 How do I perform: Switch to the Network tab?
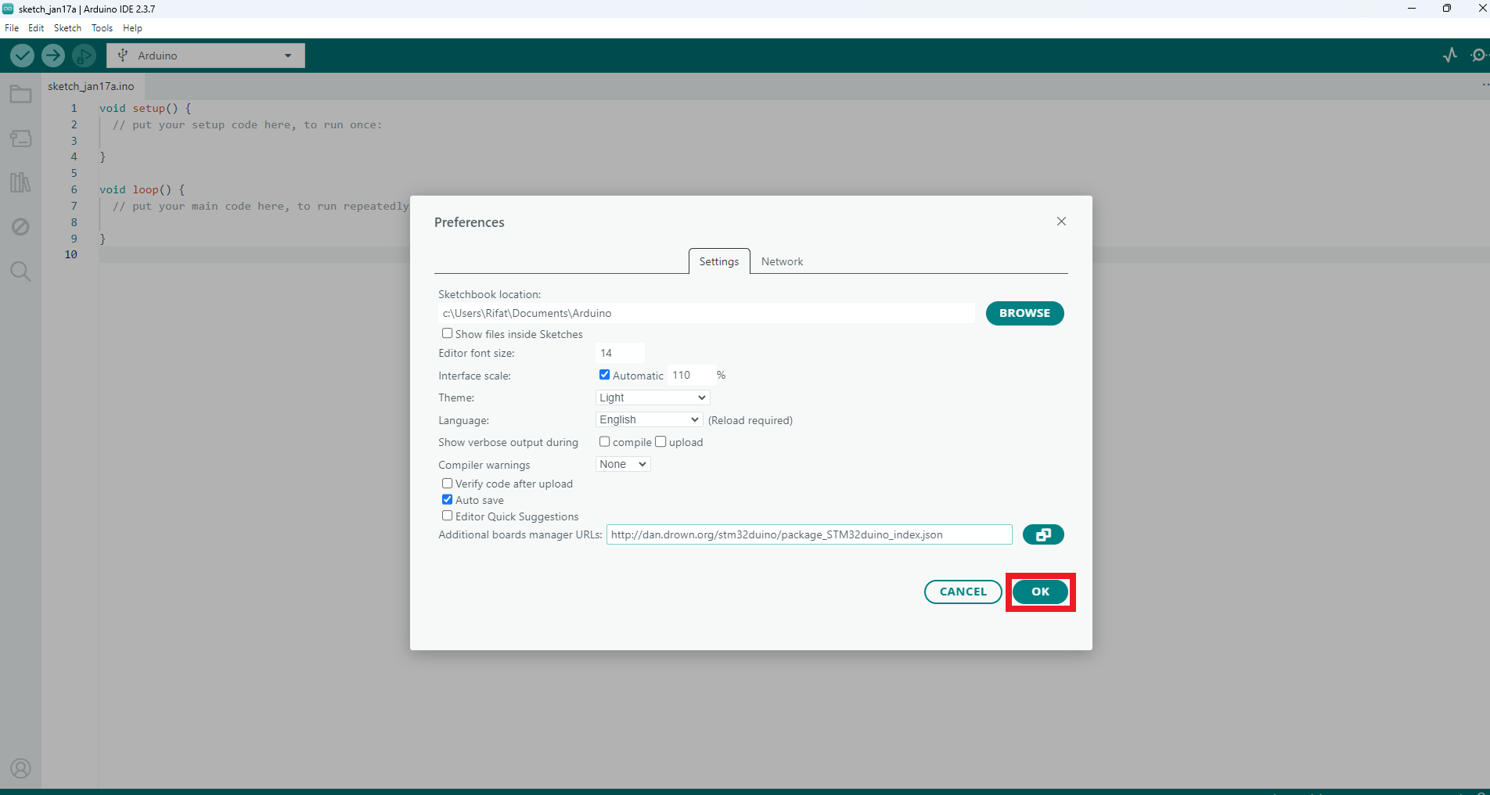782,261
